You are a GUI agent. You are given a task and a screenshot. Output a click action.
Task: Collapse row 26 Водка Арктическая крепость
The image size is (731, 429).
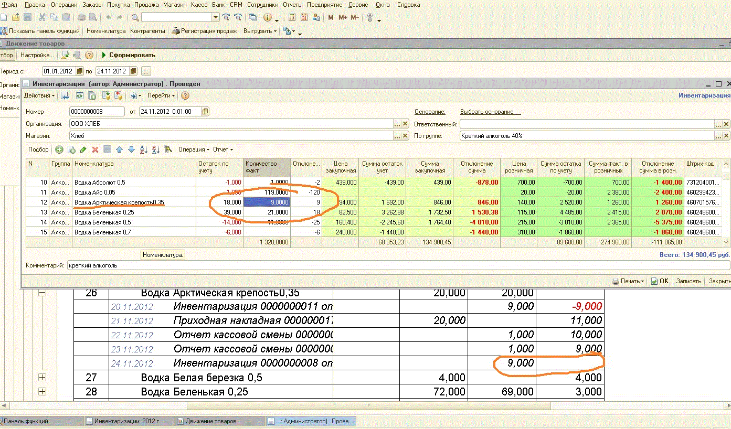(x=43, y=293)
